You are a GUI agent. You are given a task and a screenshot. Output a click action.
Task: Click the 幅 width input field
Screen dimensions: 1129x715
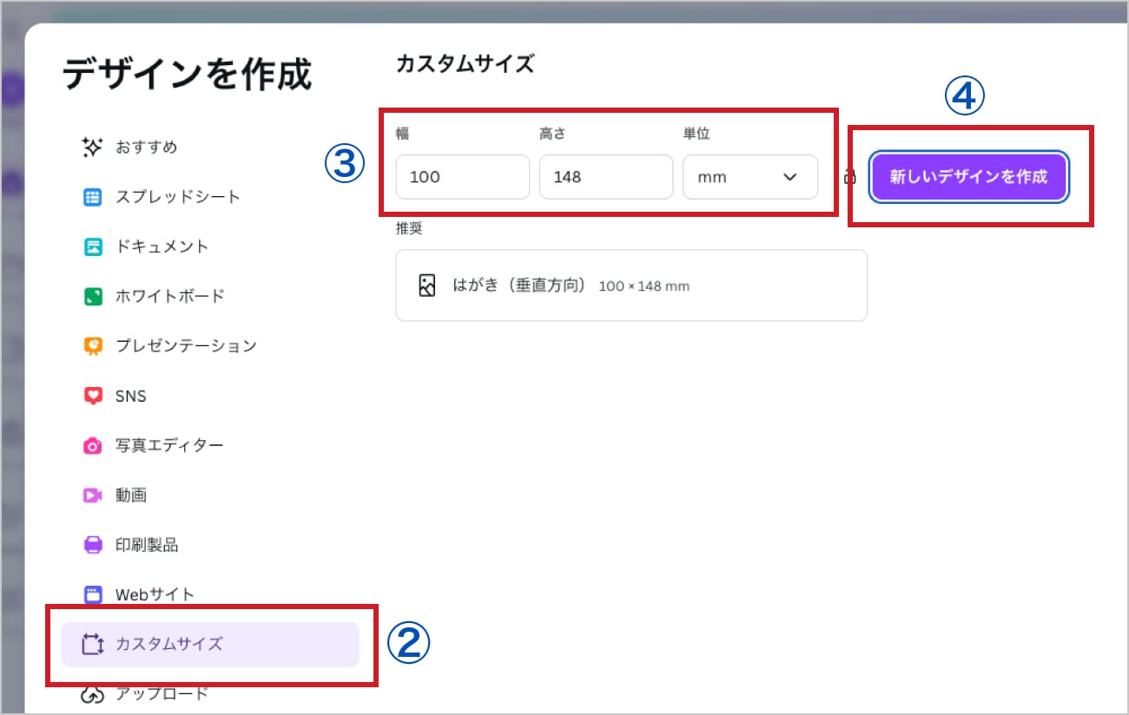(462, 177)
